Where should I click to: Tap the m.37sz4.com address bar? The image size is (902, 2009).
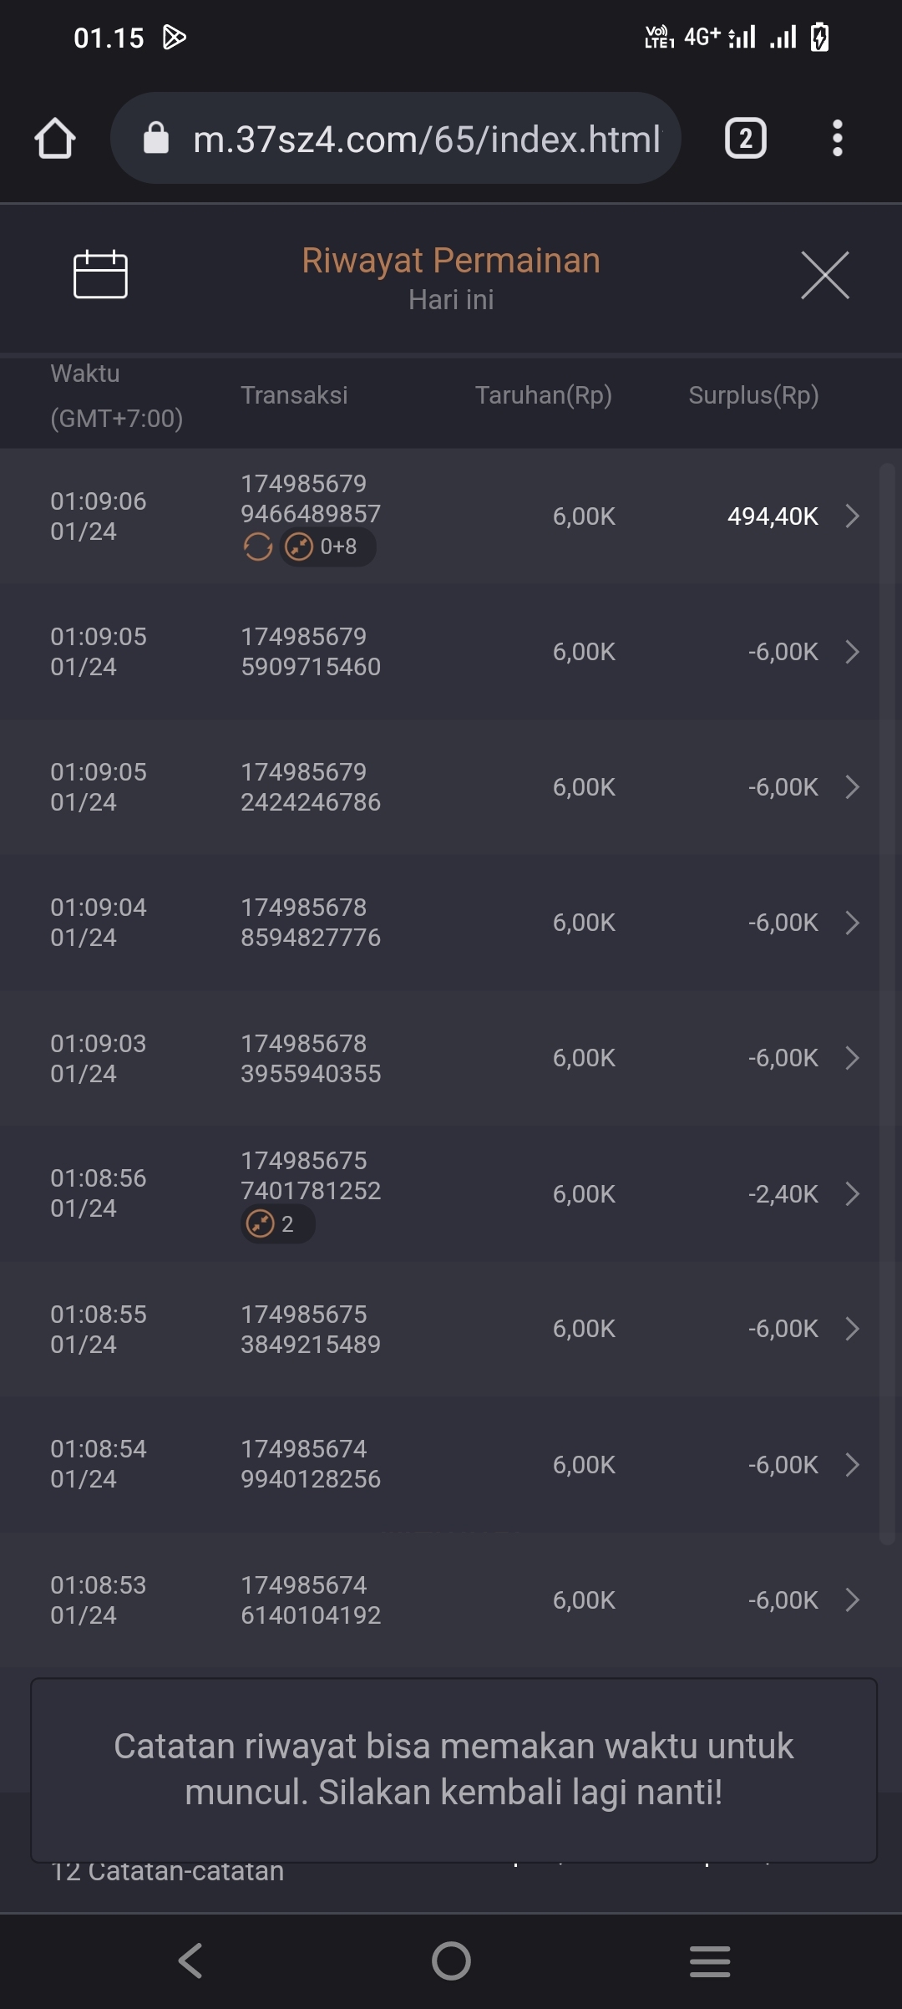pyautogui.click(x=426, y=139)
